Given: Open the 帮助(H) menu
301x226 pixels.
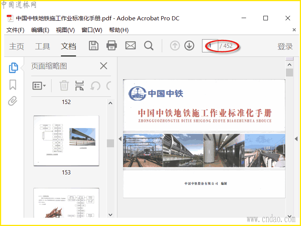Looking at the screenshot, I should click(119, 30).
